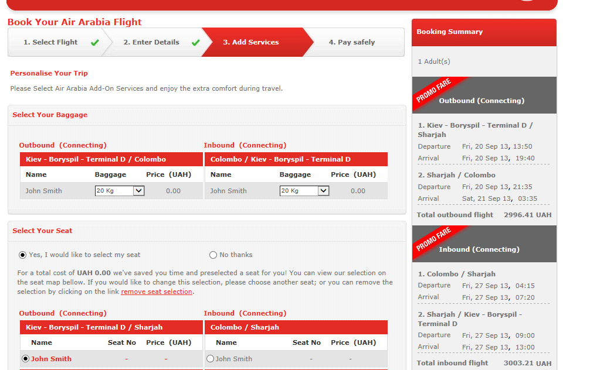Click the remove seat selection link
The height and width of the screenshot is (370, 607).
tap(157, 292)
